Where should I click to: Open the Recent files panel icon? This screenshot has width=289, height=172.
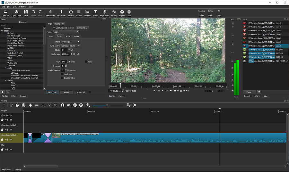pos(71,13)
